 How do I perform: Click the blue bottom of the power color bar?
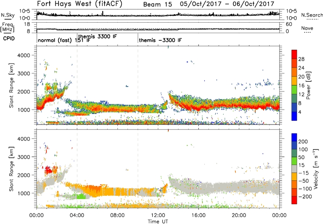[x=294, y=117]
